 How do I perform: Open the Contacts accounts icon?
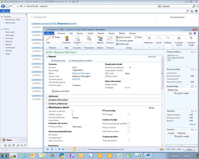pyautogui.click(x=77, y=38)
